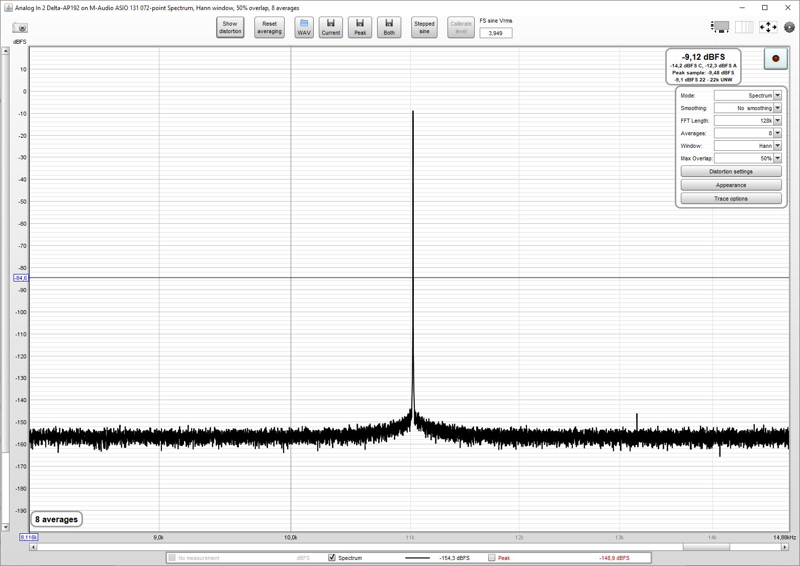Click the 8,116k cursor frequency value

29,537
